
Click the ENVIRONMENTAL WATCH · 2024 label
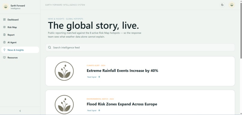(x=100, y=99)
